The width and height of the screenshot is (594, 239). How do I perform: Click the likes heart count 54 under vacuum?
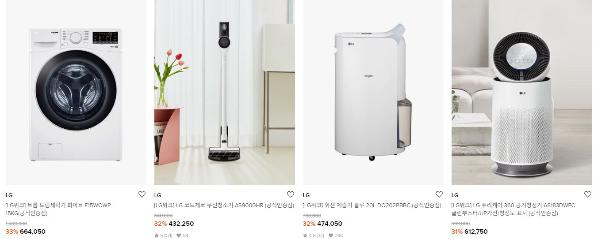coord(182,235)
